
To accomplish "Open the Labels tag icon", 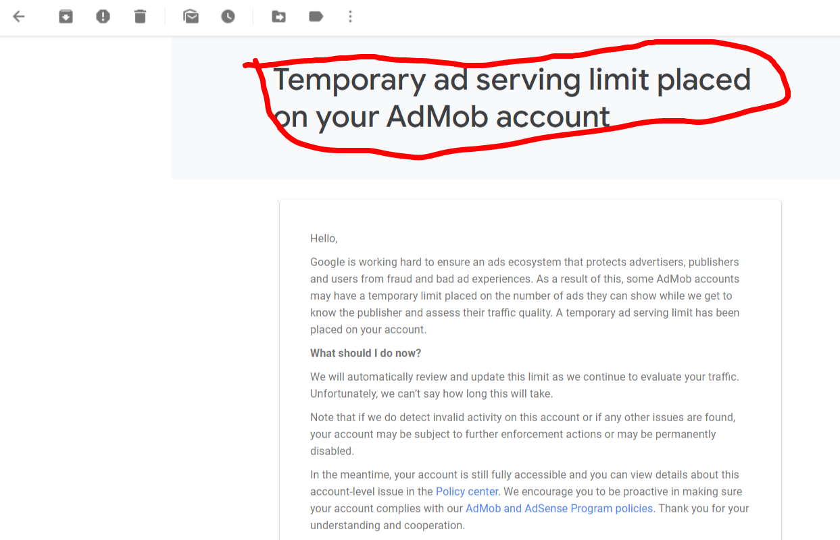I will [x=316, y=16].
